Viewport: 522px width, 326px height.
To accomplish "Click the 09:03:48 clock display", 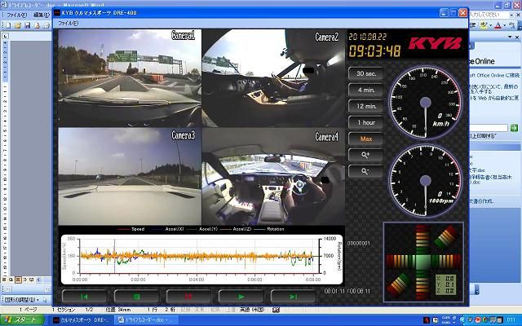I will coord(374,51).
